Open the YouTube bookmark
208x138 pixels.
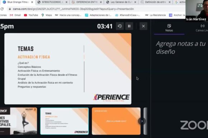(x=31, y=15)
